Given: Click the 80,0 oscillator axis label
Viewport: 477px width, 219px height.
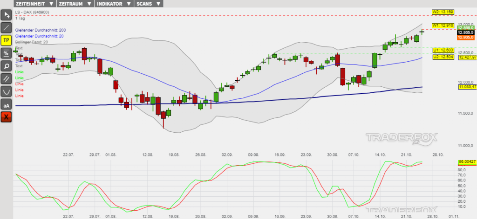Looking at the screenshot, I should point(462,170).
